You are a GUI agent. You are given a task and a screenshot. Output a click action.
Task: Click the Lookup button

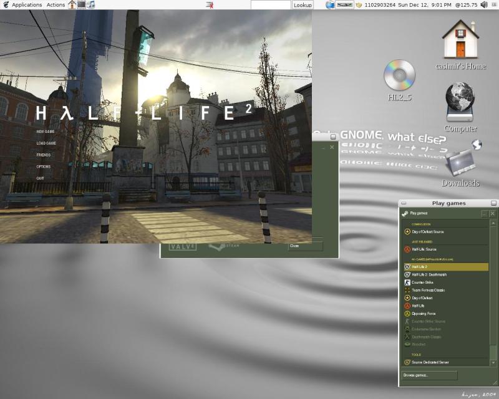click(303, 5)
